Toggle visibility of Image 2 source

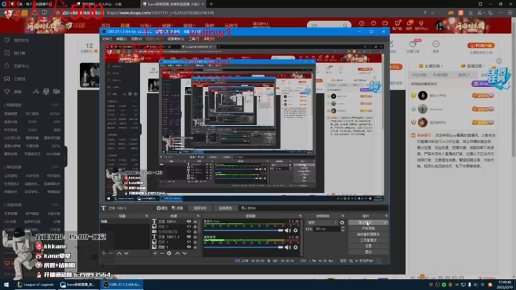pyautogui.click(x=188, y=247)
